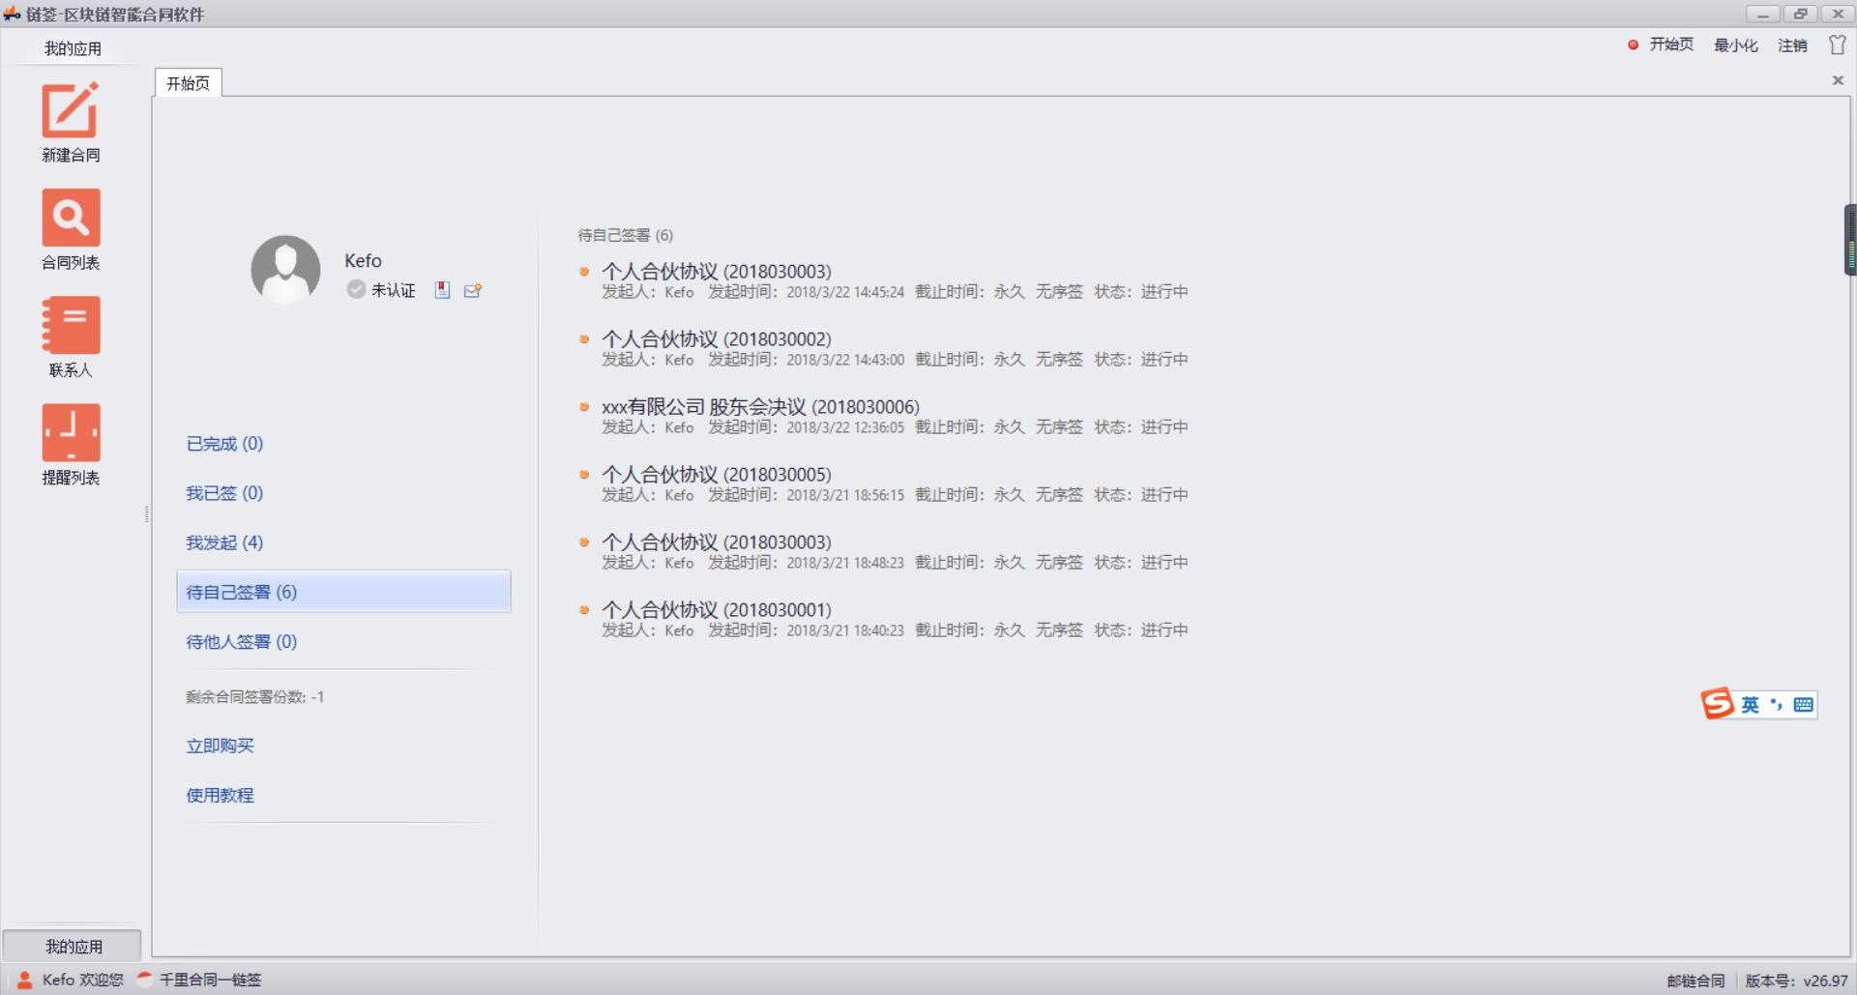Screen dimensions: 1857x995
Task: Click Kefo 欢迎您 in status bar
Action: click(83, 980)
